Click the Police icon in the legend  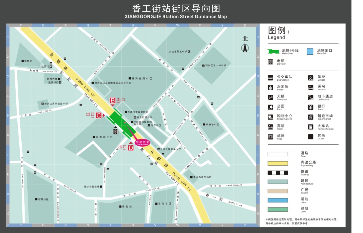(271, 88)
